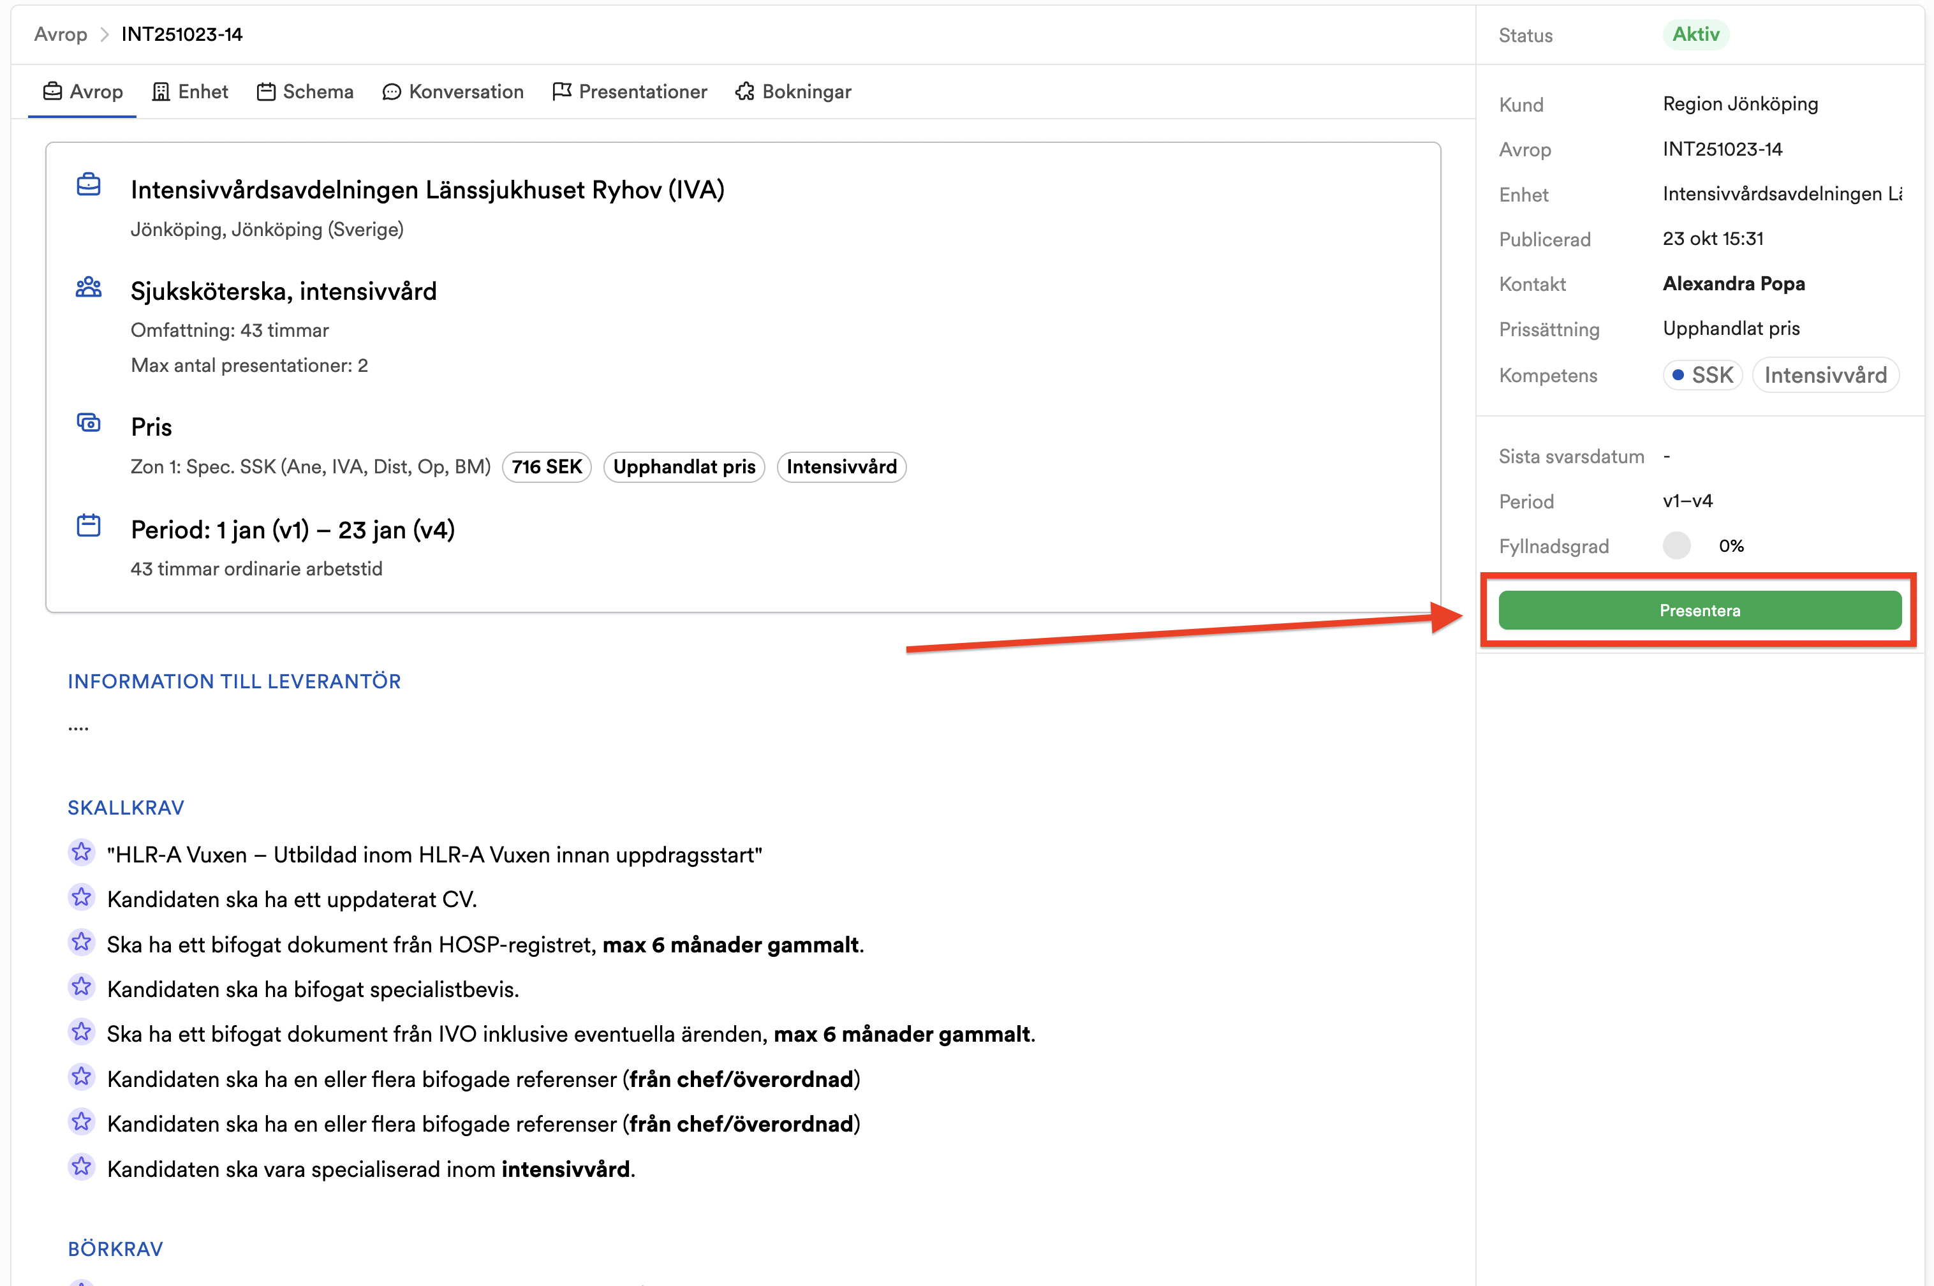1934x1286 pixels.
Task: Click the calendar icon beside Period
Action: (89, 526)
